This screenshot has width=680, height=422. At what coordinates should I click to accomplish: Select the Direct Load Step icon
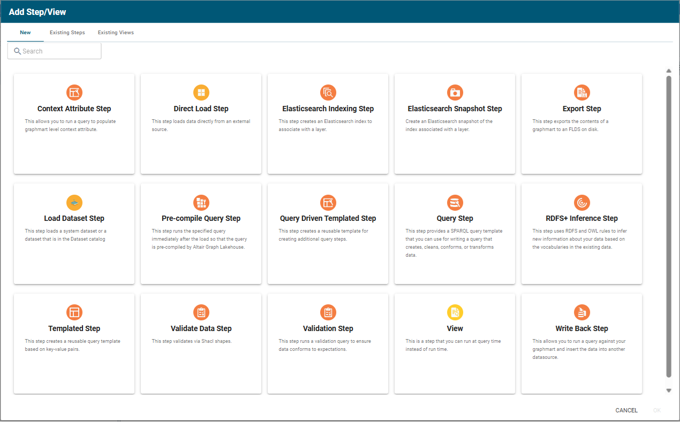click(201, 93)
